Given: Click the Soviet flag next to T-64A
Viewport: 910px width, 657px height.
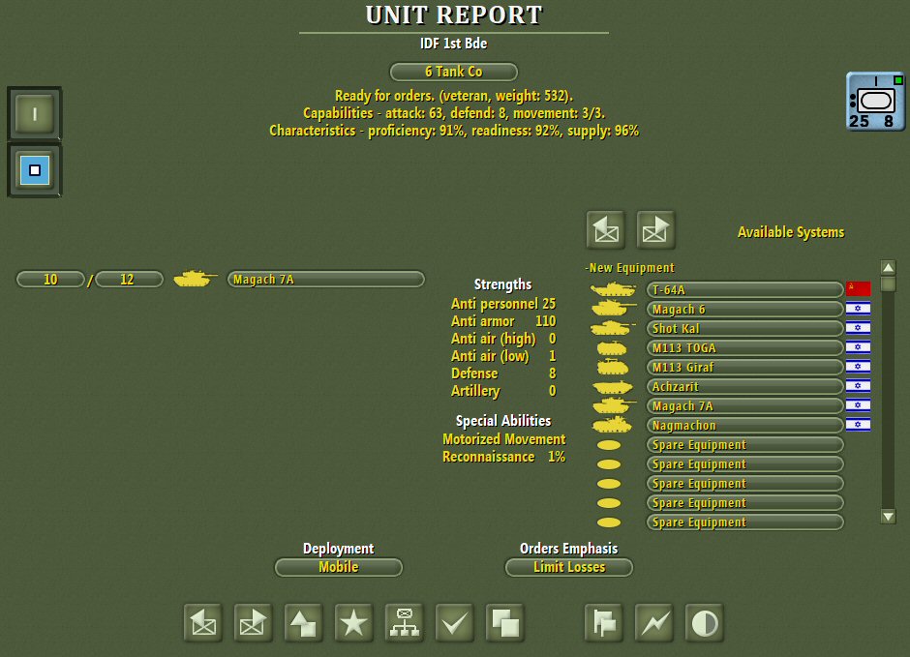Looking at the screenshot, I should [858, 288].
